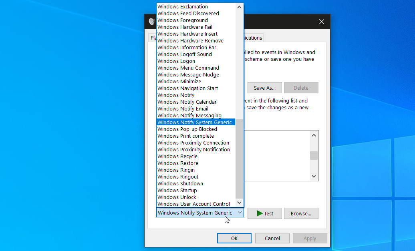This screenshot has height=251, width=415.
Task: Pick Windows Restore from the list
Action: pyautogui.click(x=196, y=163)
